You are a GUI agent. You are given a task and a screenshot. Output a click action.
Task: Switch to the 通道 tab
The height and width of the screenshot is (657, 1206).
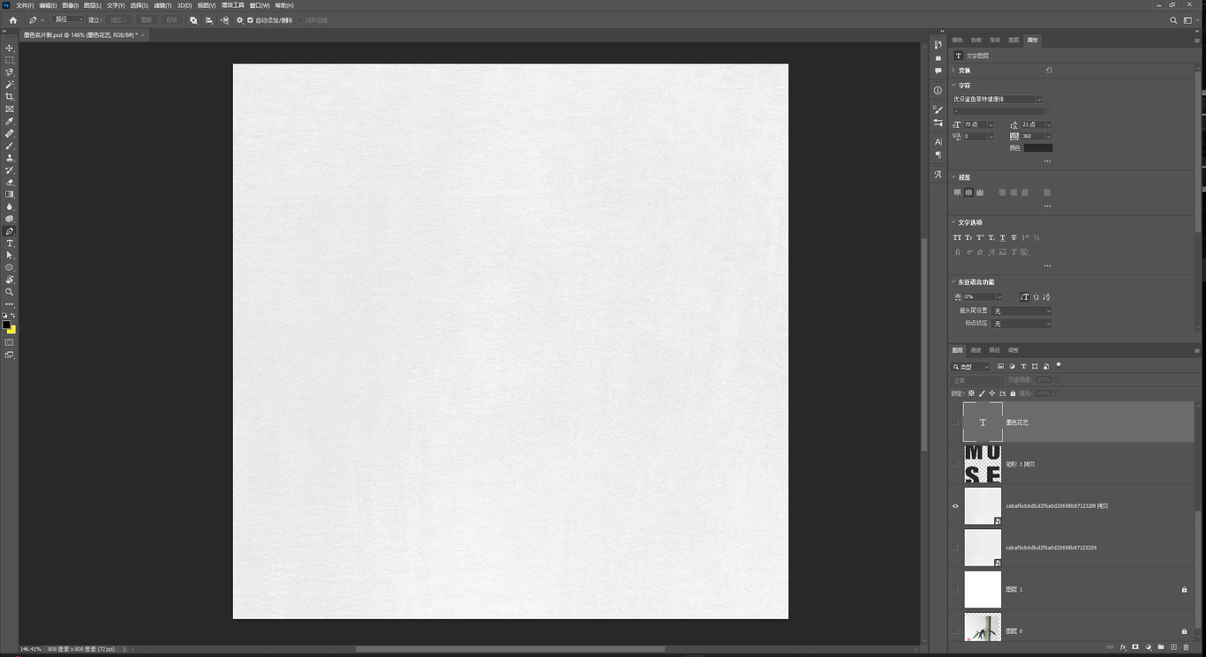pos(976,350)
